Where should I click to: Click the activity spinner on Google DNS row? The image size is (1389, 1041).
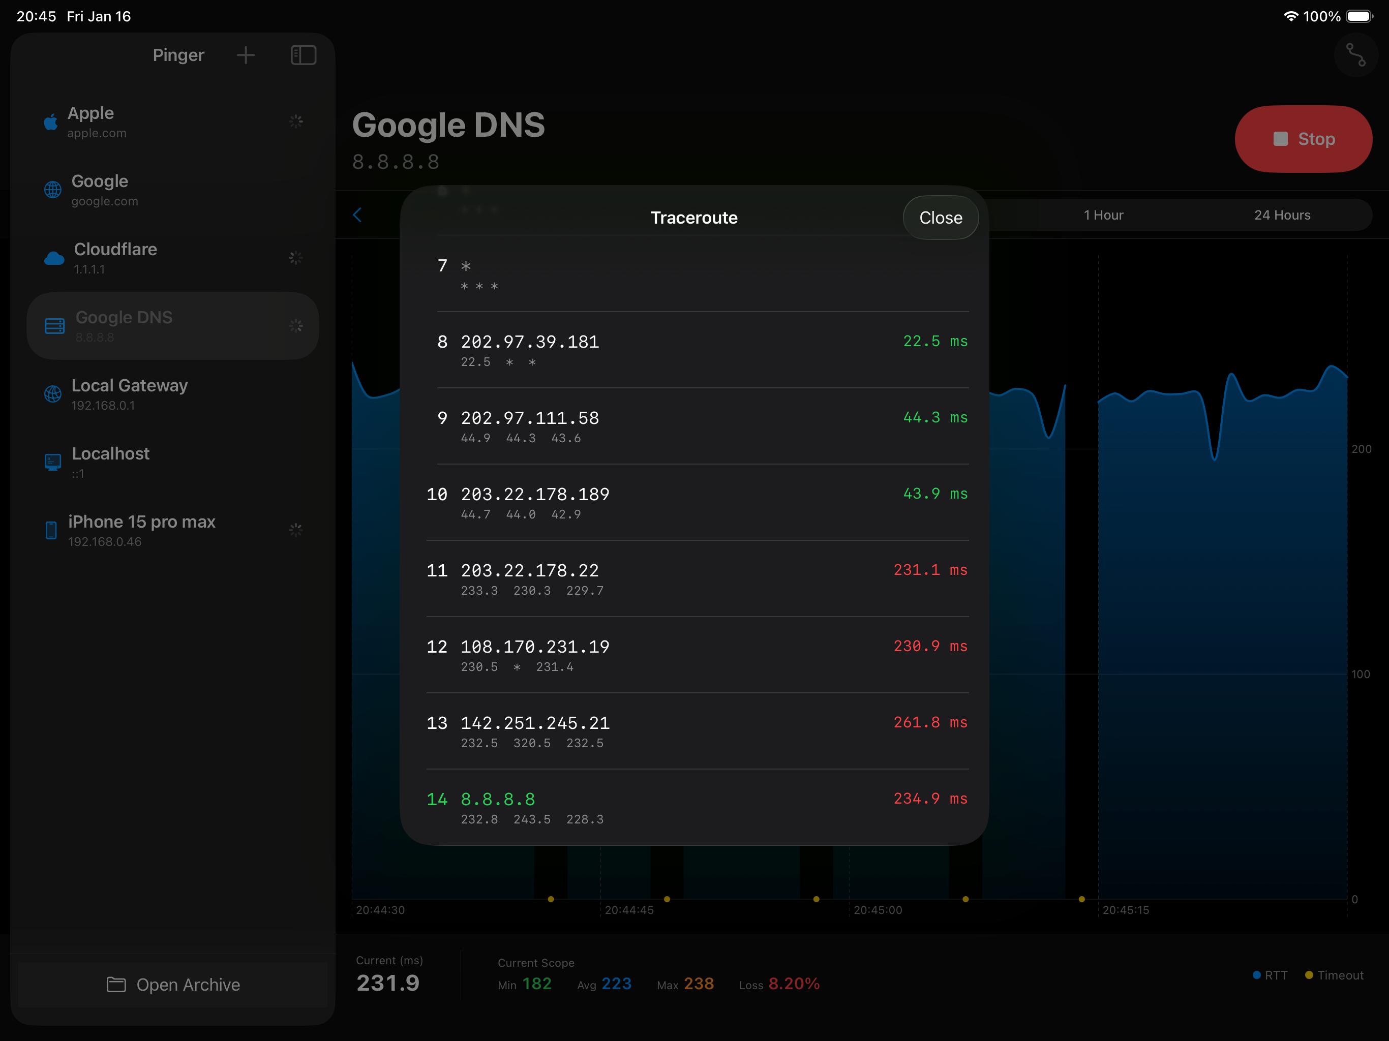(296, 325)
